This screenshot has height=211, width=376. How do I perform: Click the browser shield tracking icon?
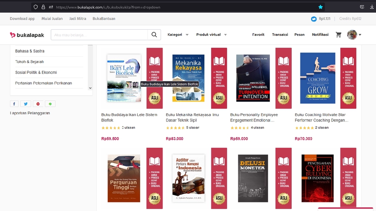(36, 7)
